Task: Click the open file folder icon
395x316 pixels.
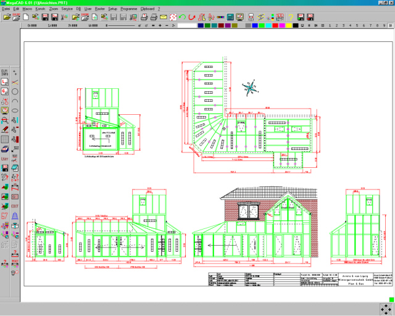Action: tap(6, 17)
